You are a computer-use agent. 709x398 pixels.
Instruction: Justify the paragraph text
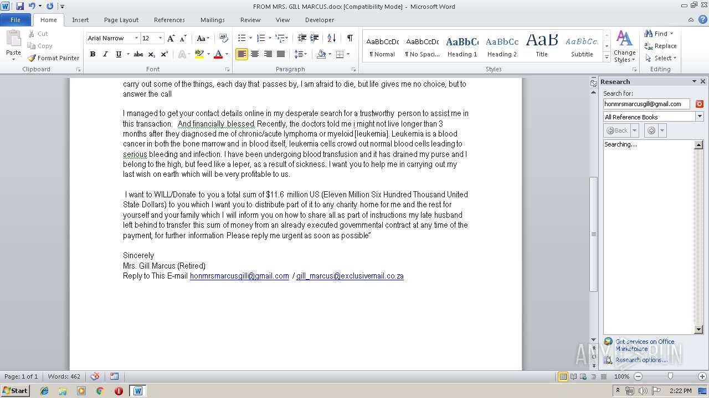281,54
